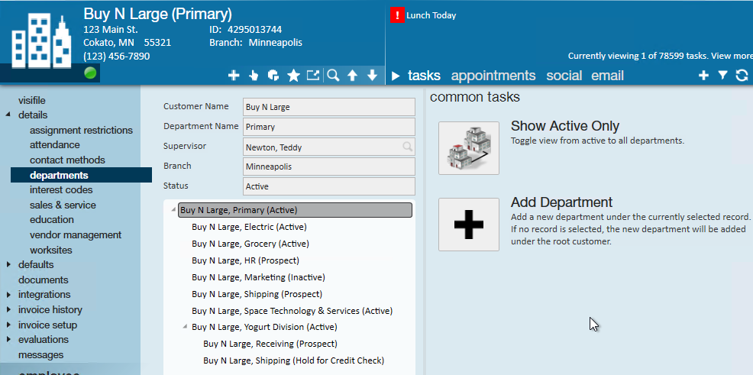Expand the evaluations section arrow

coord(8,339)
